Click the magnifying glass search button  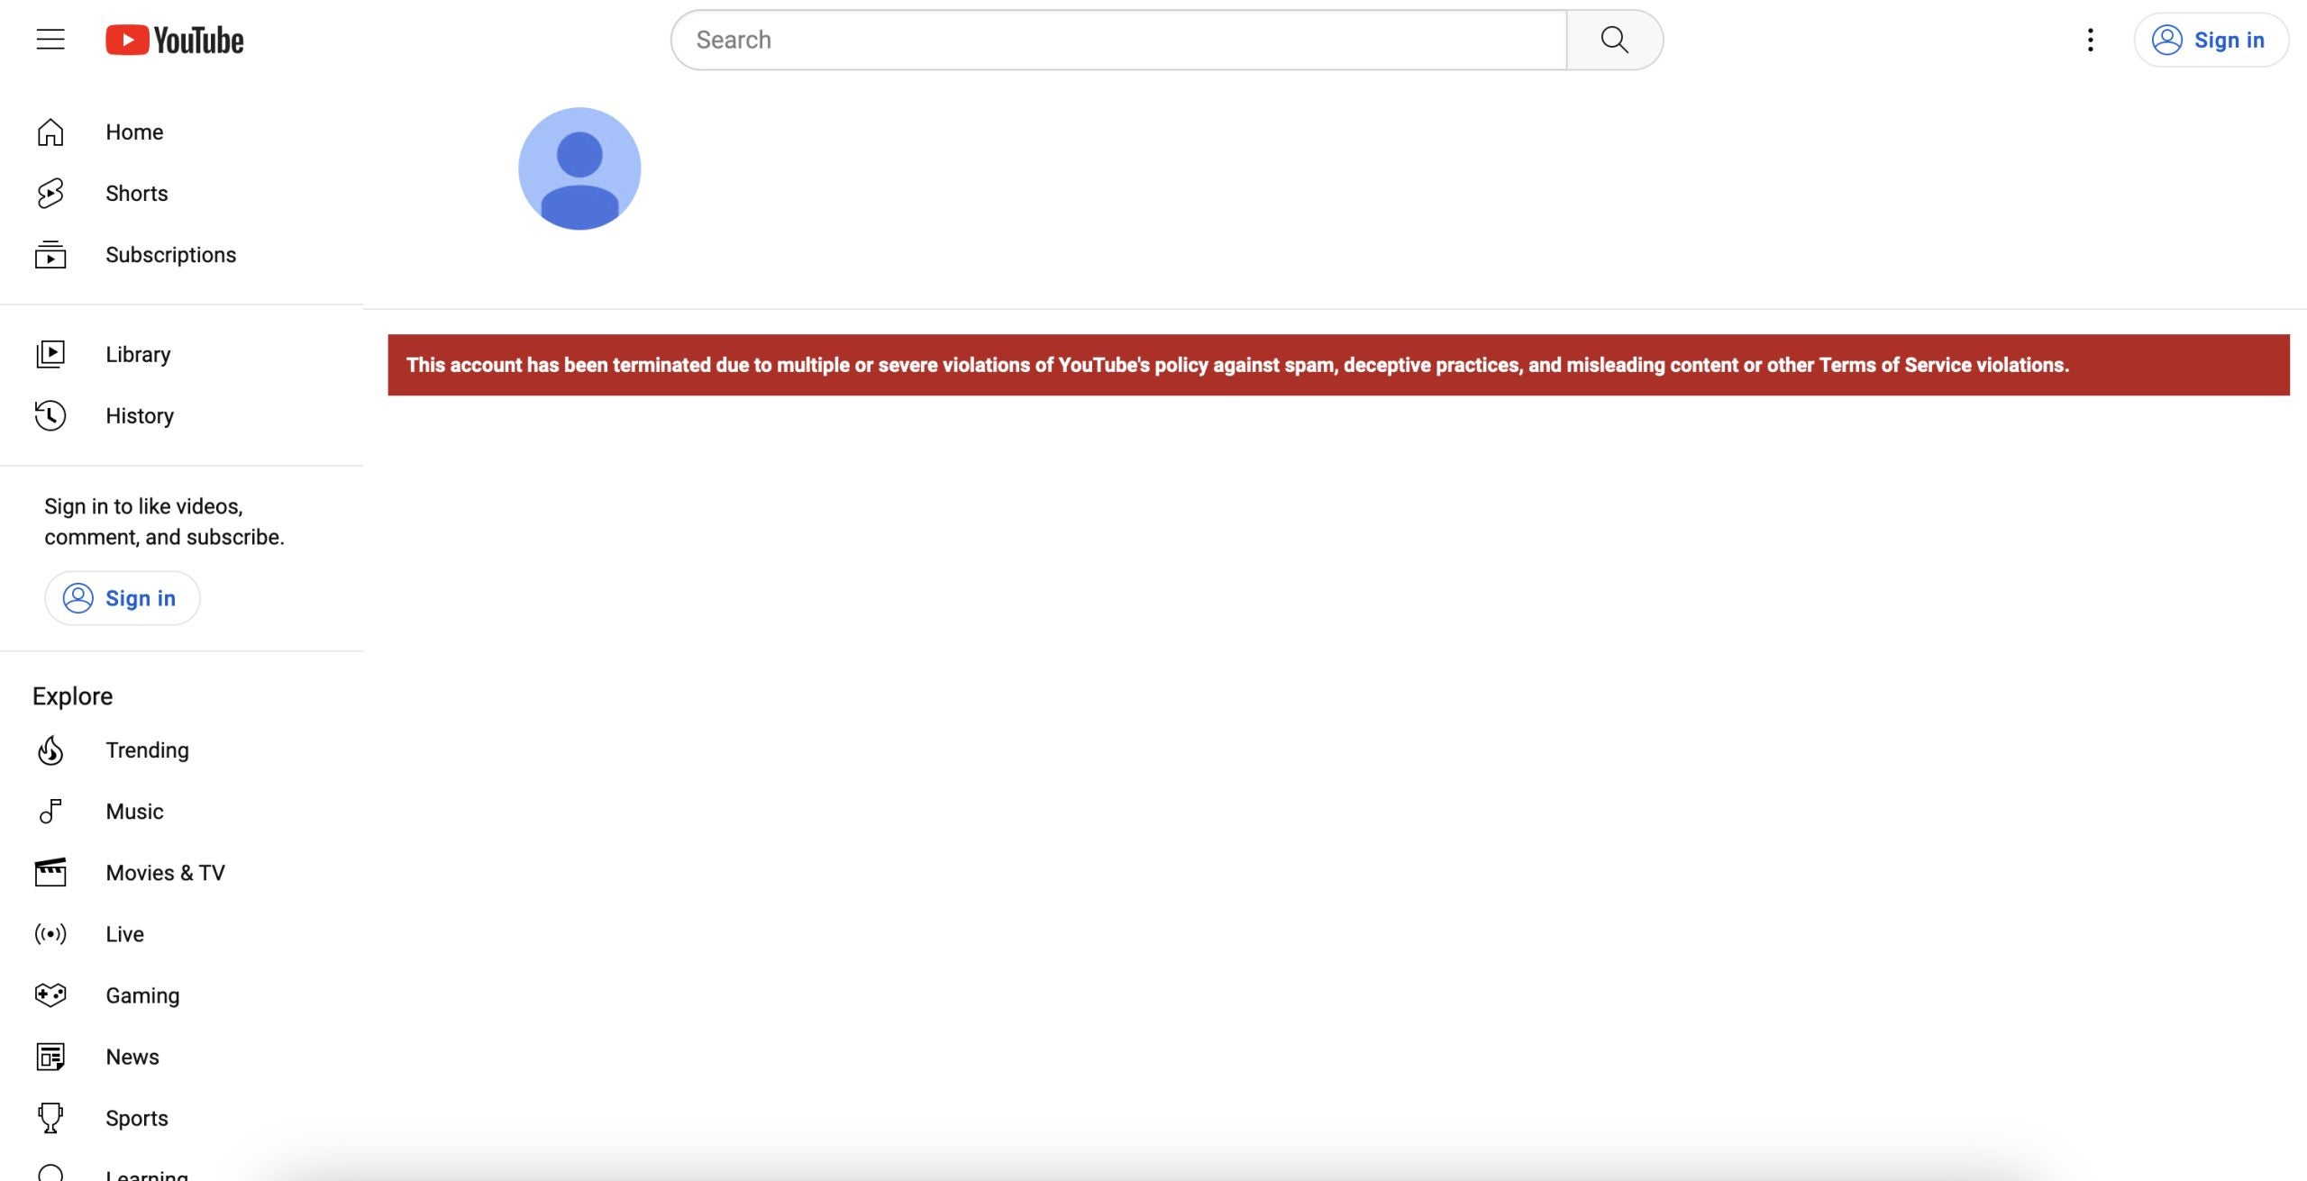[1614, 41]
